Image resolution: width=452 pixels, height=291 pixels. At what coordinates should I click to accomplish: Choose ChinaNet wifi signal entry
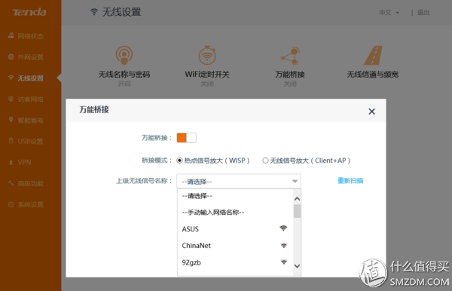coord(235,246)
